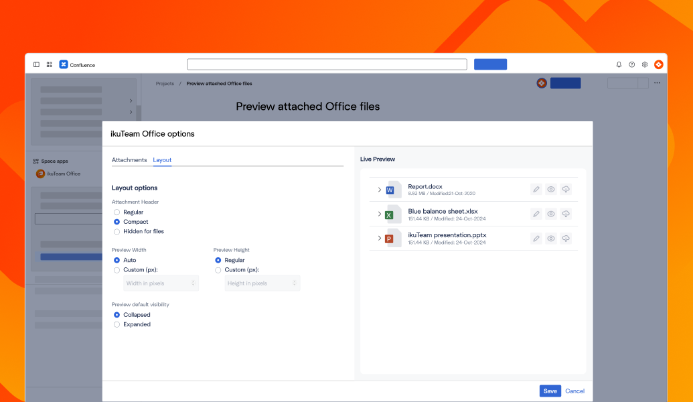This screenshot has width=693, height=402.
Task: Preview Blue balance sheet.xlsx using eye icon
Action: (x=550, y=214)
